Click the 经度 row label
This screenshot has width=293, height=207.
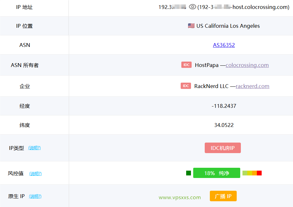pos(25,106)
